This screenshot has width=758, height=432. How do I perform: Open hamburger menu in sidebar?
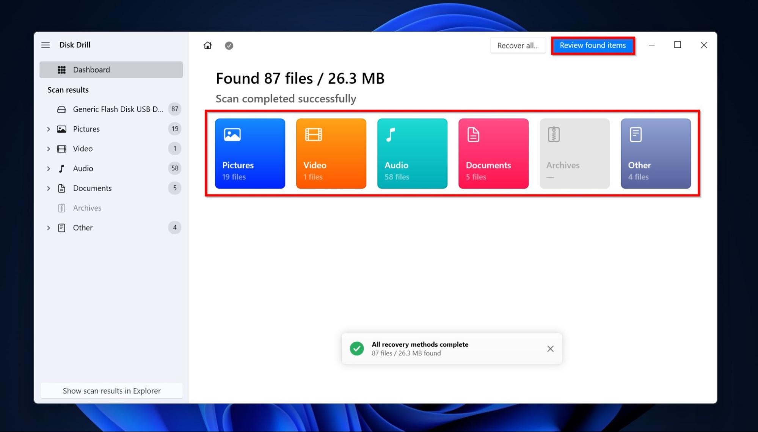(46, 45)
